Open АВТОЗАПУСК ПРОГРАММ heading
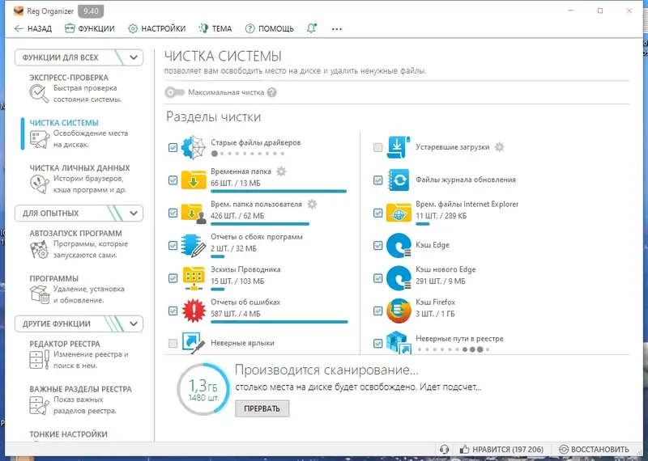The height and width of the screenshot is (461, 648). click(x=75, y=233)
